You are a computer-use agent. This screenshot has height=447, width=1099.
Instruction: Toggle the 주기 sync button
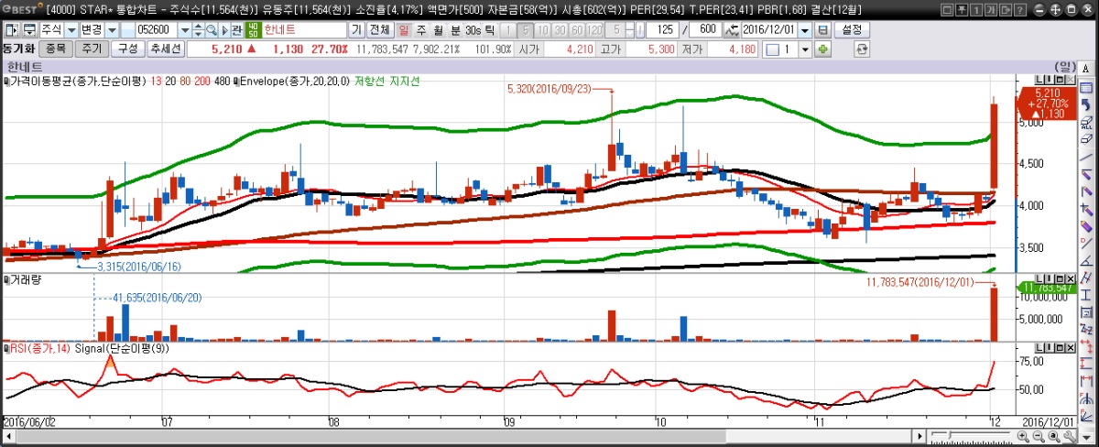[92, 49]
